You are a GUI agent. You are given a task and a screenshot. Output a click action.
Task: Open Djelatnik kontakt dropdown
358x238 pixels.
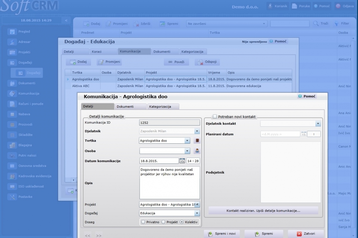coord(318,123)
